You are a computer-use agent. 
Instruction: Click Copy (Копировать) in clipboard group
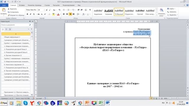[x=13, y=12]
